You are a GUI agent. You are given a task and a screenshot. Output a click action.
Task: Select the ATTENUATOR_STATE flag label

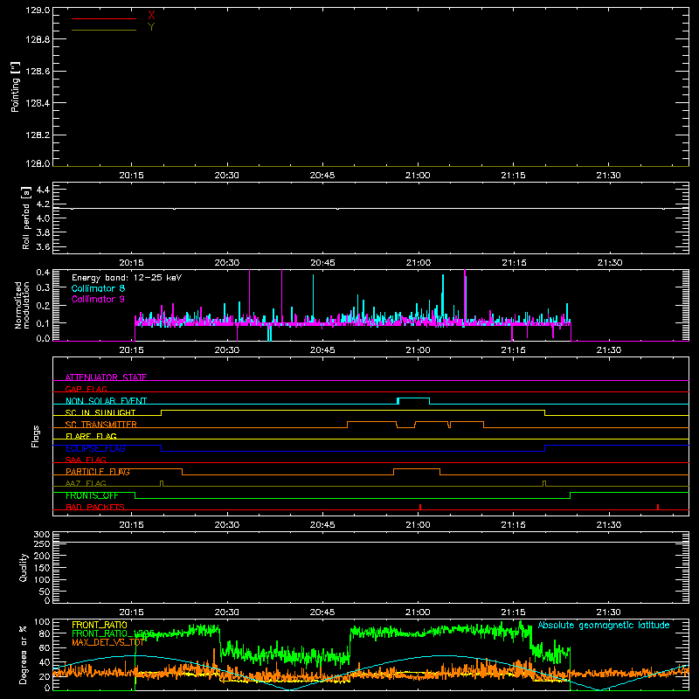[x=106, y=377]
